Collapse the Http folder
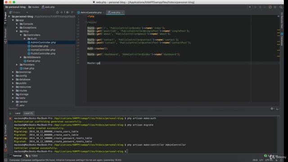The image size is (288, 162). [x=17, y=31]
